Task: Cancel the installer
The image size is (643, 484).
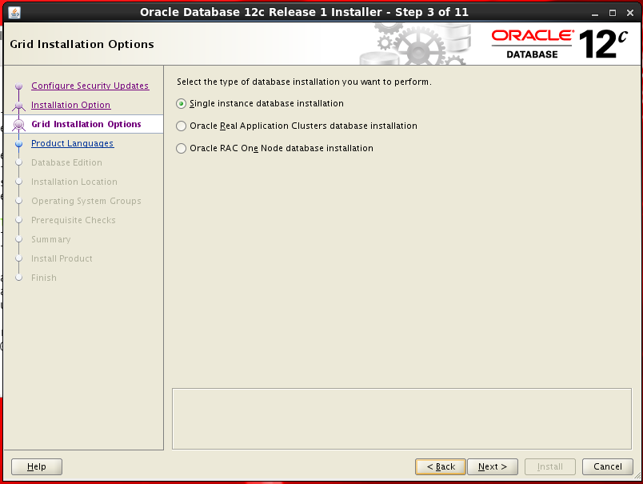Action: [607, 466]
